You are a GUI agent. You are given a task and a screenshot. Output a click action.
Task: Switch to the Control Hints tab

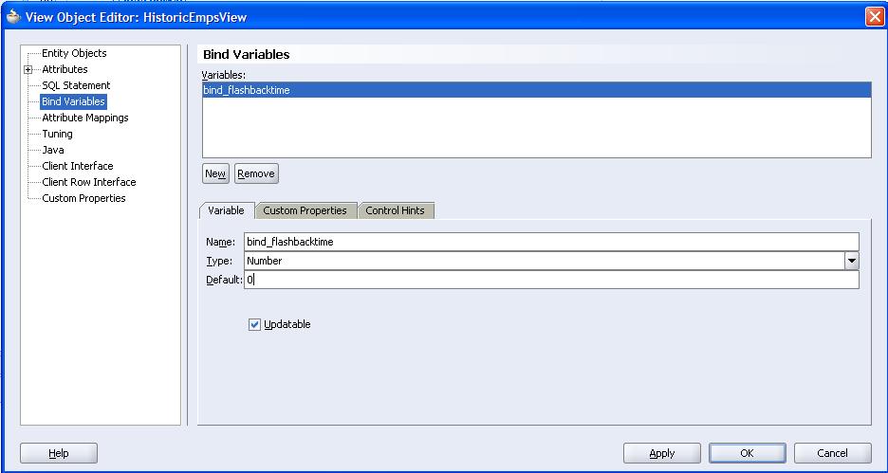point(395,210)
